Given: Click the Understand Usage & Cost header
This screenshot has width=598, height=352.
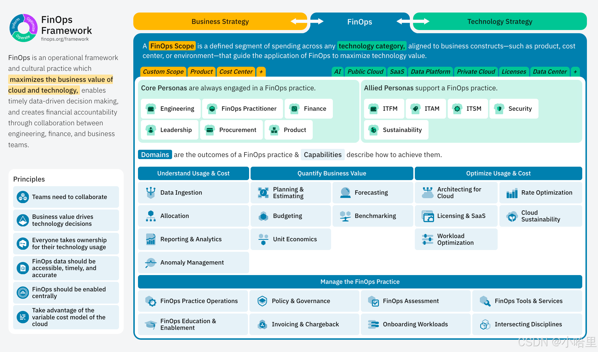Looking at the screenshot, I should click(193, 173).
